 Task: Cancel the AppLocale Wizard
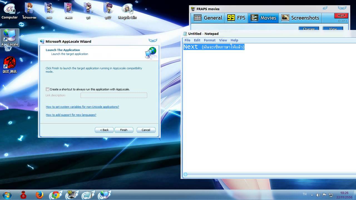point(146,130)
